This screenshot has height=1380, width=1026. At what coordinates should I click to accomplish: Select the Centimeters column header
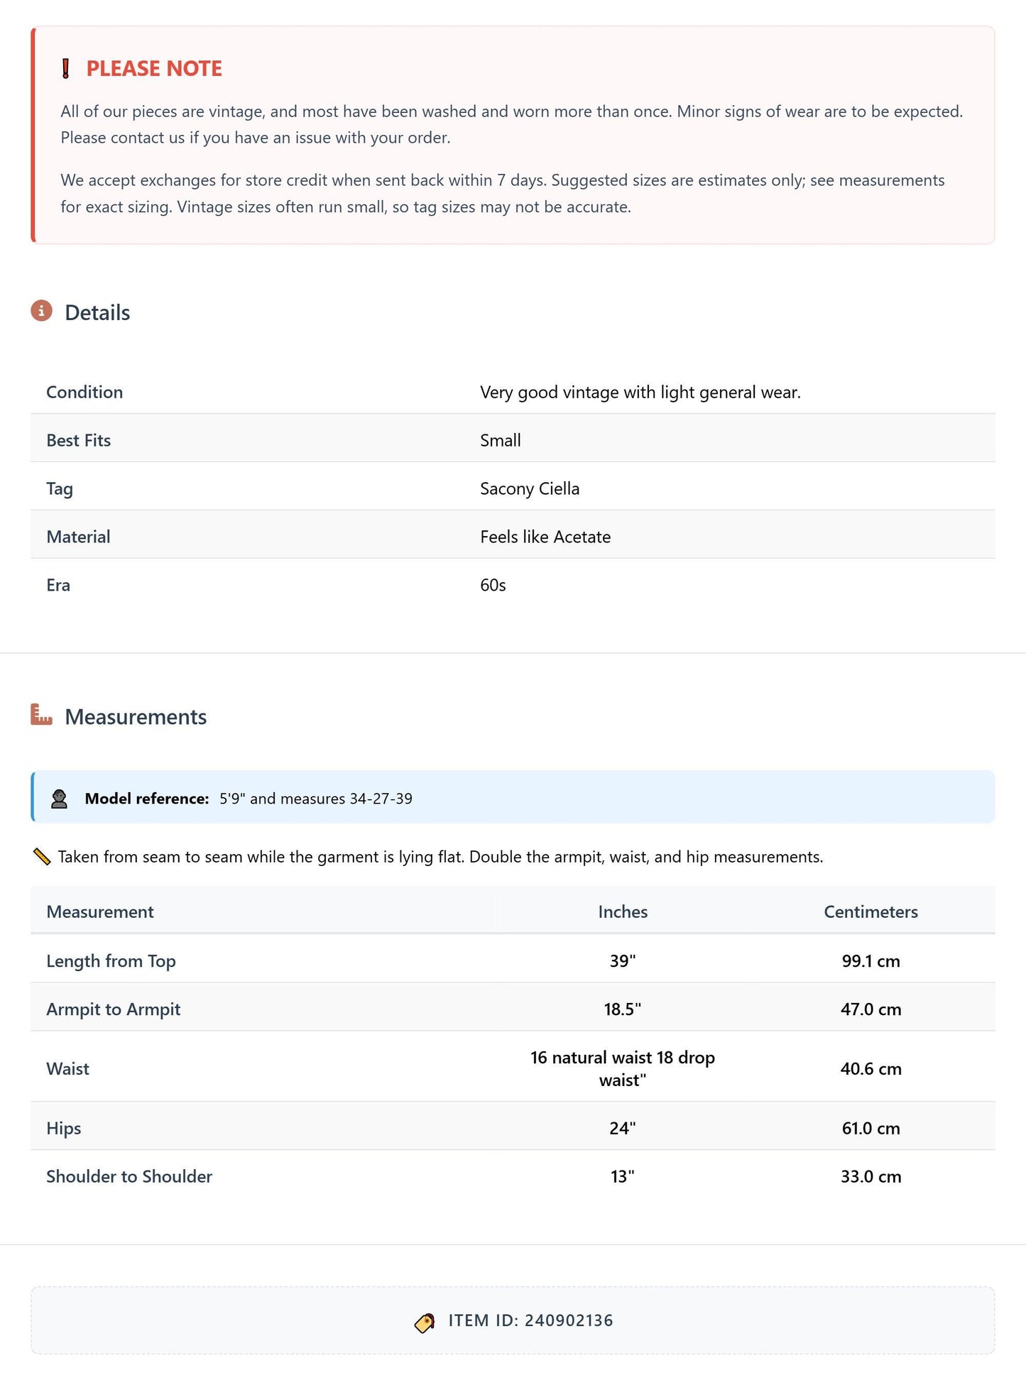tap(871, 911)
